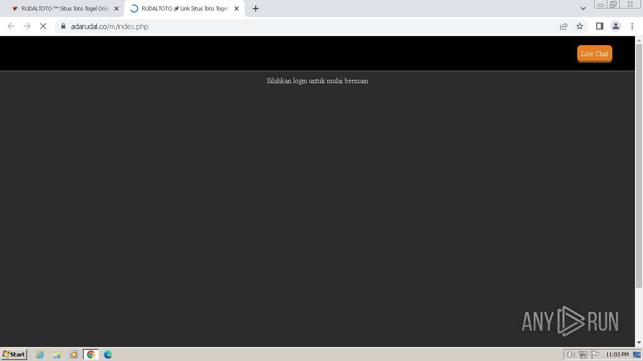Minimize the Chrome window
643x361 pixels.
(600, 5)
